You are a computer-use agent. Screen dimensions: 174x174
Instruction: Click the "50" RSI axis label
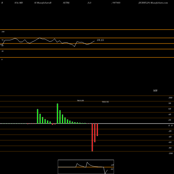(x=2, y=46)
